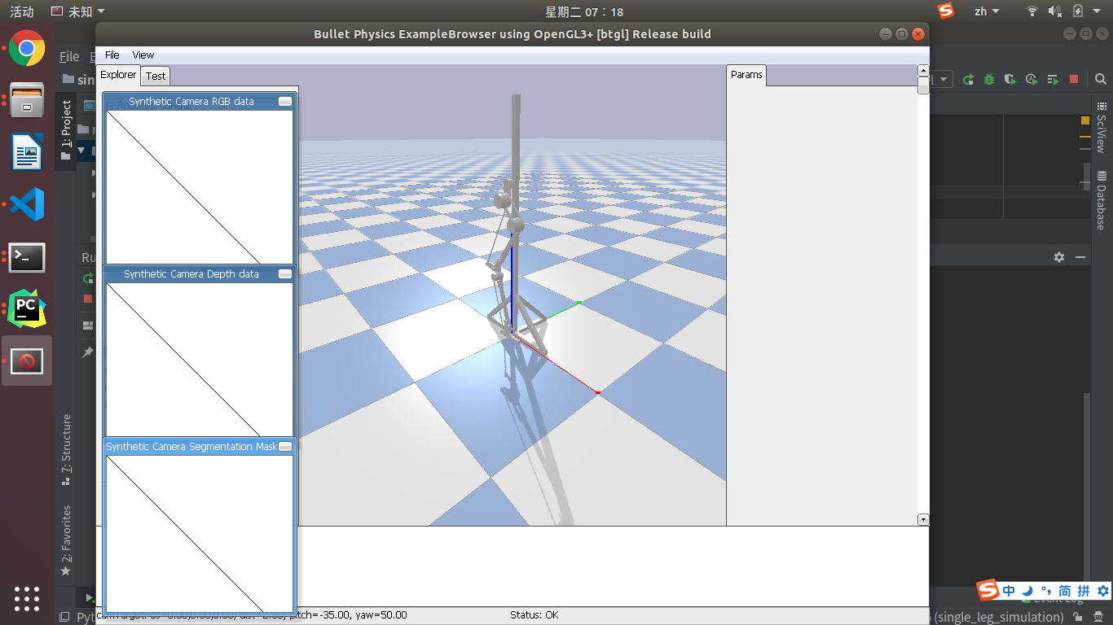The image size is (1113, 625).
Task: Select the Params tab
Action: click(746, 75)
